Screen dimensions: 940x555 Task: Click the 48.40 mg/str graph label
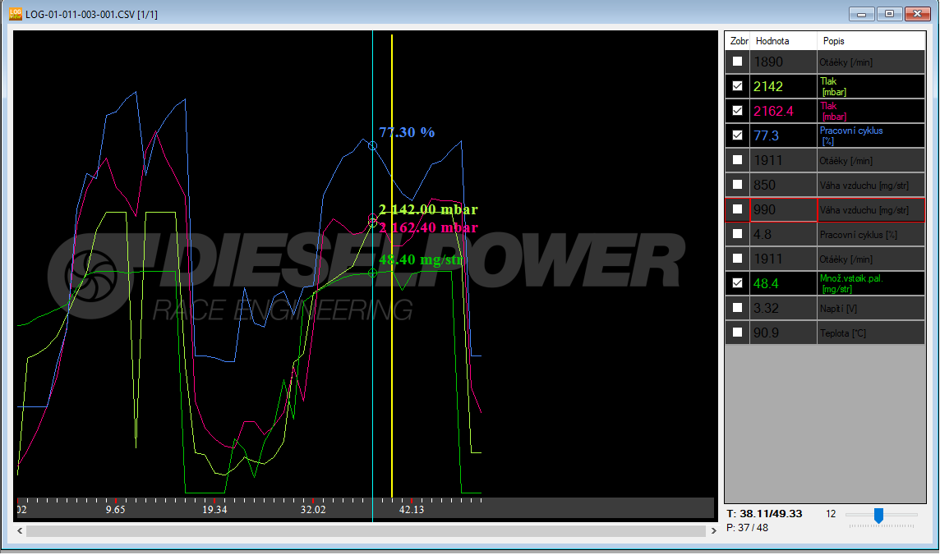(x=421, y=259)
